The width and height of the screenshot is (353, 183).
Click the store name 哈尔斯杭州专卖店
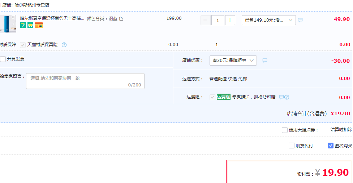[32, 5]
